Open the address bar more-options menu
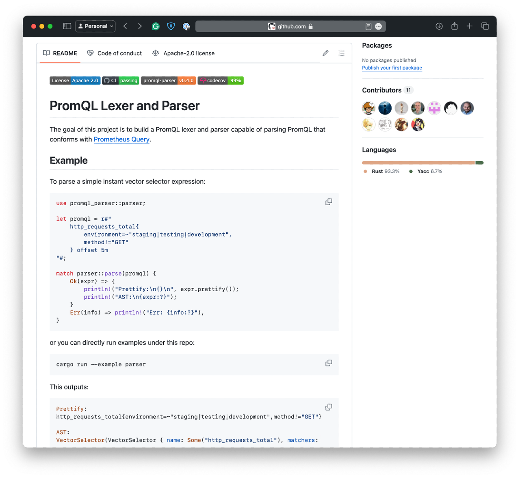 click(x=379, y=26)
